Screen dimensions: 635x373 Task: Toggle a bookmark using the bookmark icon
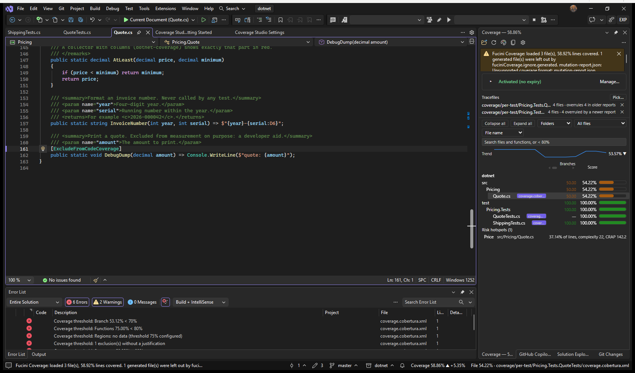pyautogui.click(x=281, y=20)
